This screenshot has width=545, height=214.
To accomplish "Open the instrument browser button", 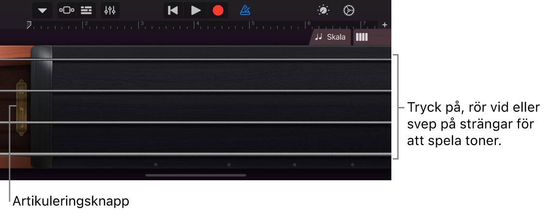I will 67,11.
